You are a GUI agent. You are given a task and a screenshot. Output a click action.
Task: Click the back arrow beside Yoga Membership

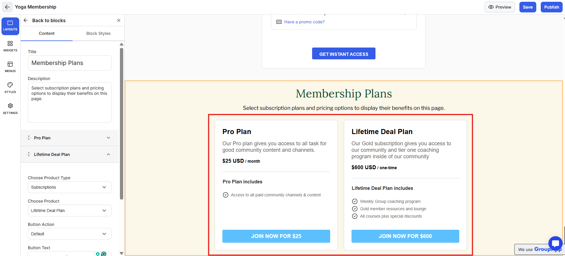[7, 7]
